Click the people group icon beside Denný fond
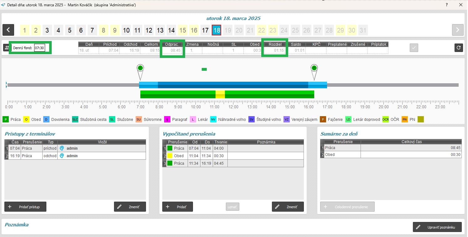 [7, 48]
